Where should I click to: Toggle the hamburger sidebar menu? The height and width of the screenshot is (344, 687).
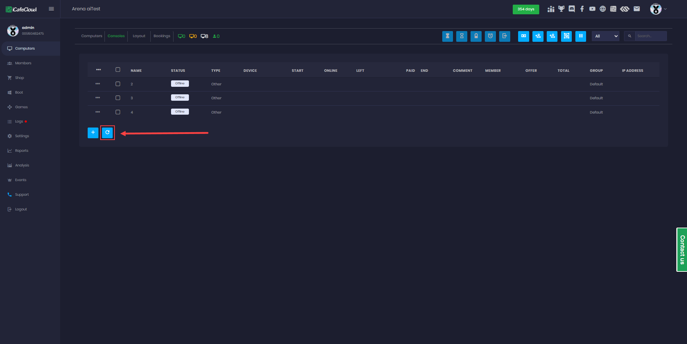52,9
